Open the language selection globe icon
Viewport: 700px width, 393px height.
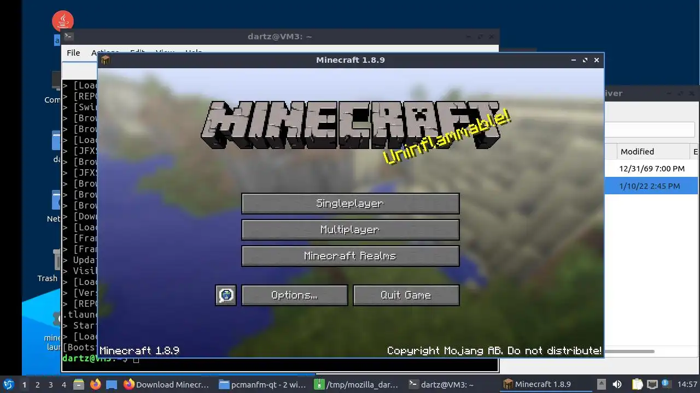[226, 295]
